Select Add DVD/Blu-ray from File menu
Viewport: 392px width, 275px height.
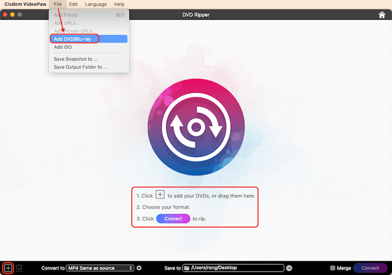click(x=73, y=39)
